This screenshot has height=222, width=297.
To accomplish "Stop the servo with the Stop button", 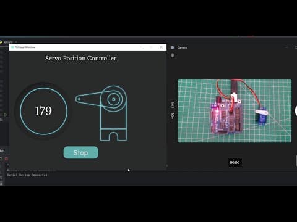I will (81, 152).
